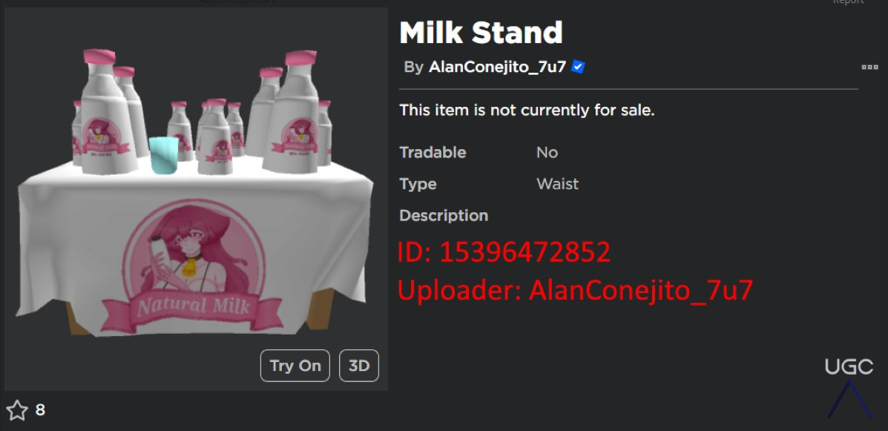Click the star favorite icon
Screen dimensions: 888x431
(x=17, y=410)
